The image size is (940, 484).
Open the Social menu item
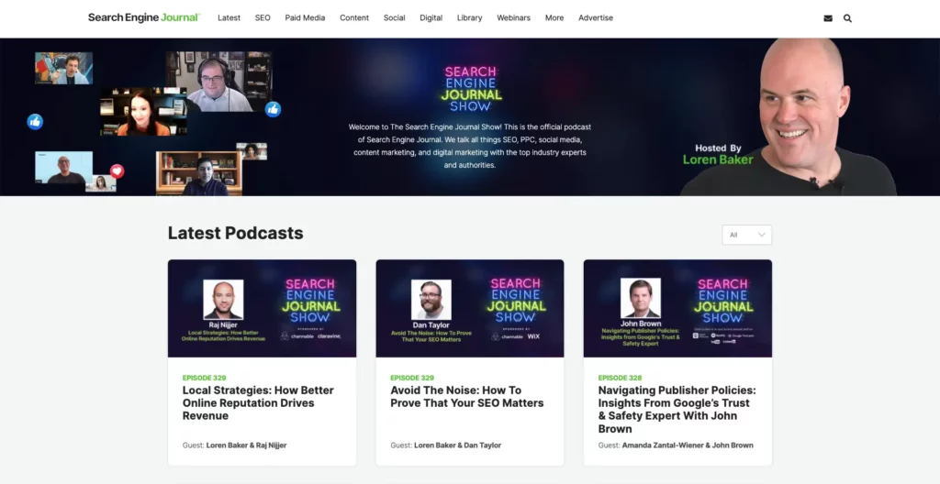tap(395, 18)
